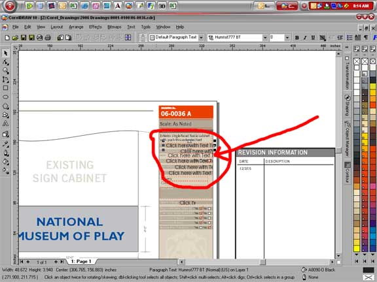Open the Object Manager docker tab
The image size is (377, 282).
click(x=347, y=139)
